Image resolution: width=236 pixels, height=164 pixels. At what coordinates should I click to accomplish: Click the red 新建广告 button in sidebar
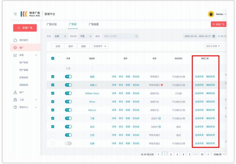[x=25, y=28]
